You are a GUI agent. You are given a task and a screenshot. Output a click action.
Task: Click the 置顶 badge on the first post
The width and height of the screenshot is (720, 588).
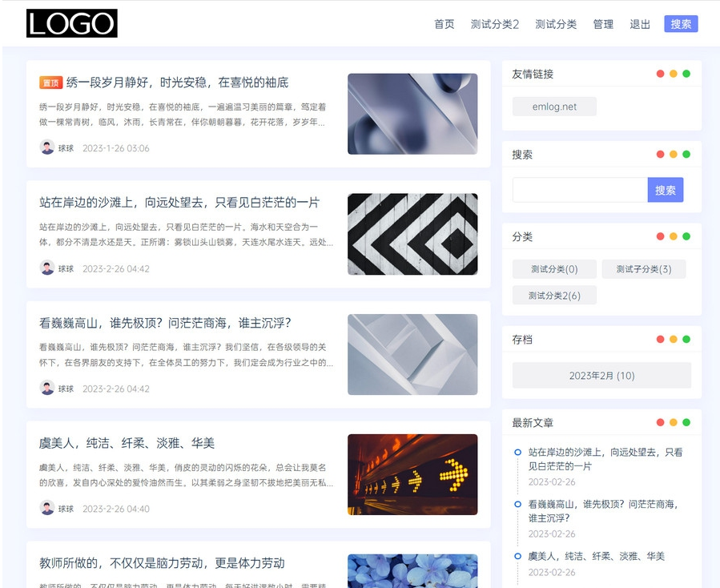point(50,83)
